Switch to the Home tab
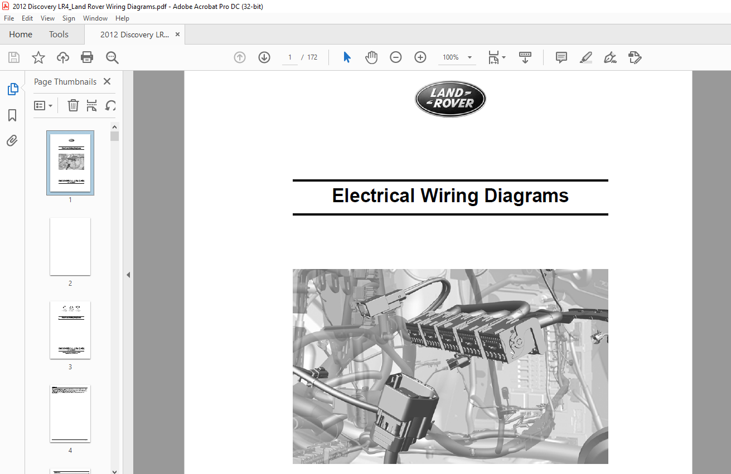 point(21,35)
